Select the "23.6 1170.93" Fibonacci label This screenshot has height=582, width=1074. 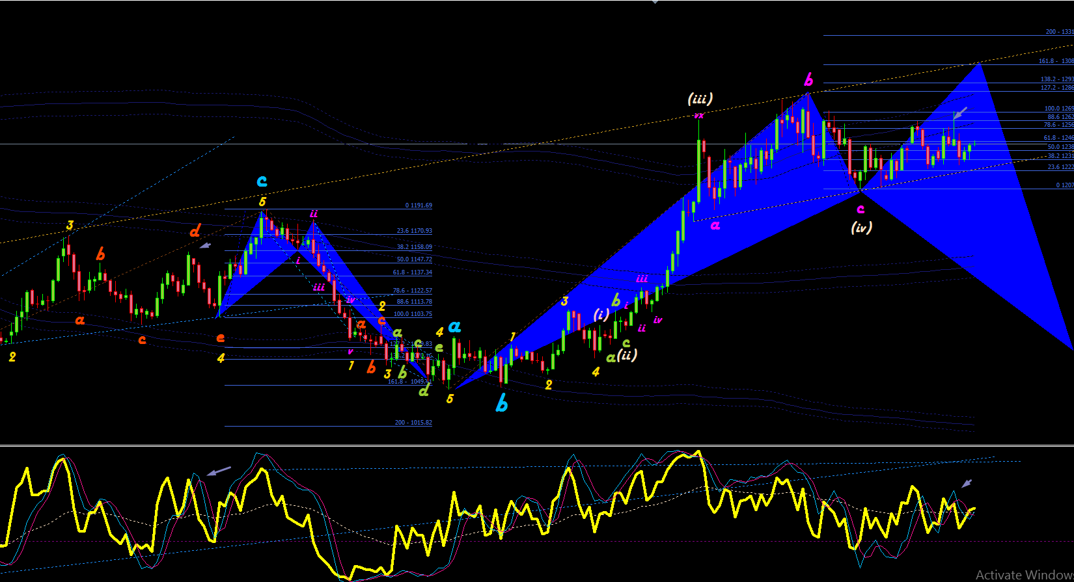click(415, 231)
